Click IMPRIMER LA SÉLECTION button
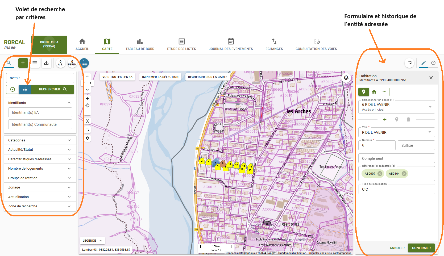 tap(160, 77)
